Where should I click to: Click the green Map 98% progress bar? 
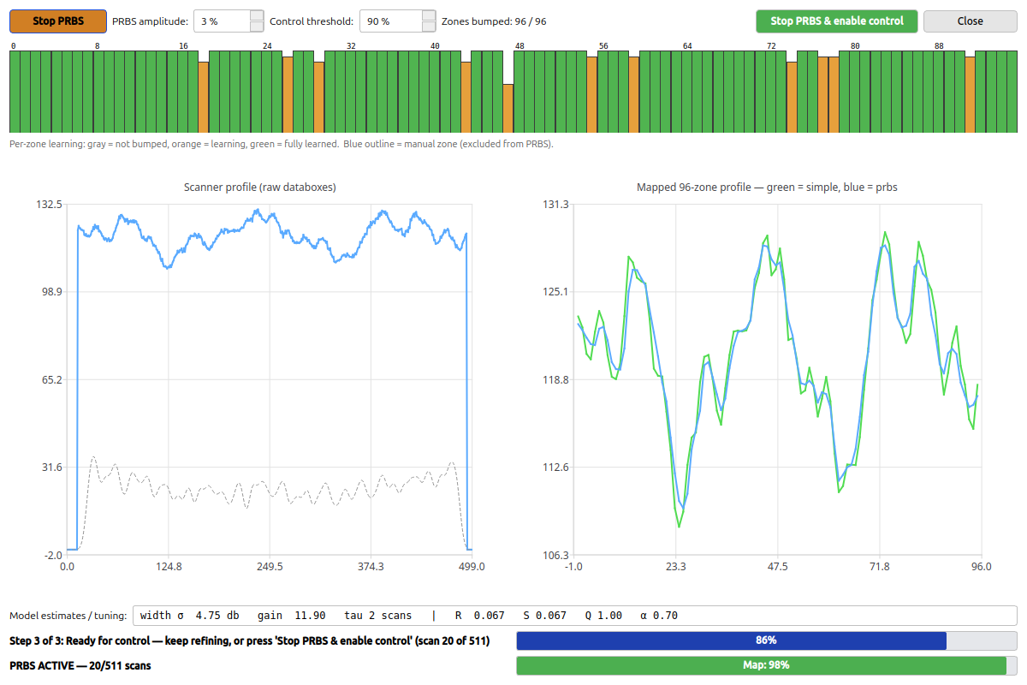click(x=767, y=665)
